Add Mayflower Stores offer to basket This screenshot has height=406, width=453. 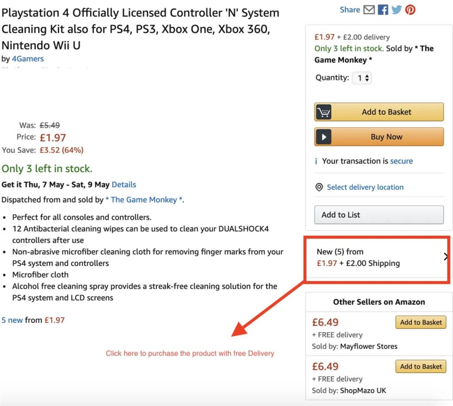coord(421,323)
